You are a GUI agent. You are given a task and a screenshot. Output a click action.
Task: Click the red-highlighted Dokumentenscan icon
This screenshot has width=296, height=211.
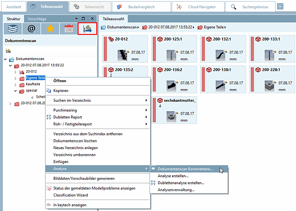tap(87, 29)
